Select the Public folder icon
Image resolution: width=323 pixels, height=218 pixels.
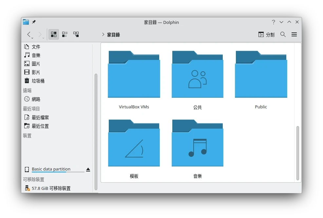[261, 74]
